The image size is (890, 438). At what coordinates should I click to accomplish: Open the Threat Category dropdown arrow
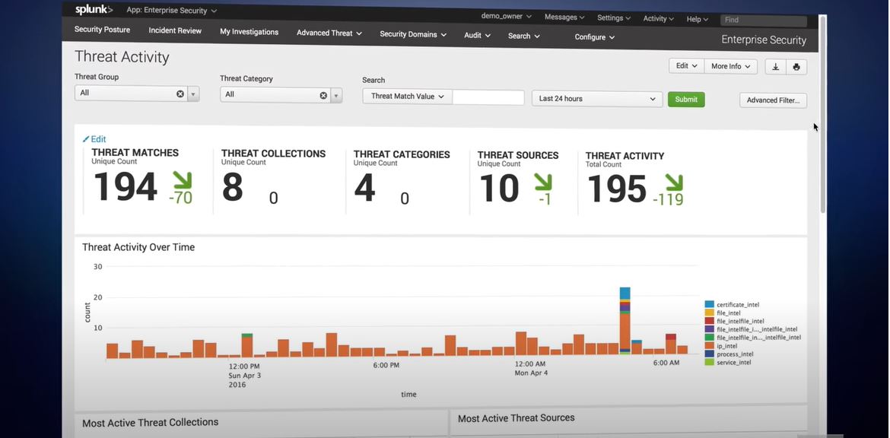(336, 96)
